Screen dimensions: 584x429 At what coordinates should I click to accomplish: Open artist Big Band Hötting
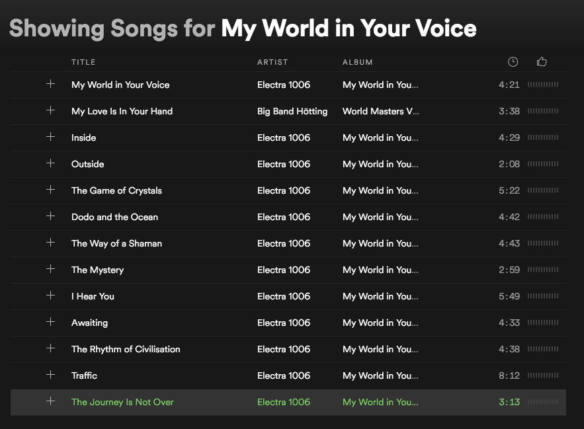pyautogui.click(x=292, y=111)
